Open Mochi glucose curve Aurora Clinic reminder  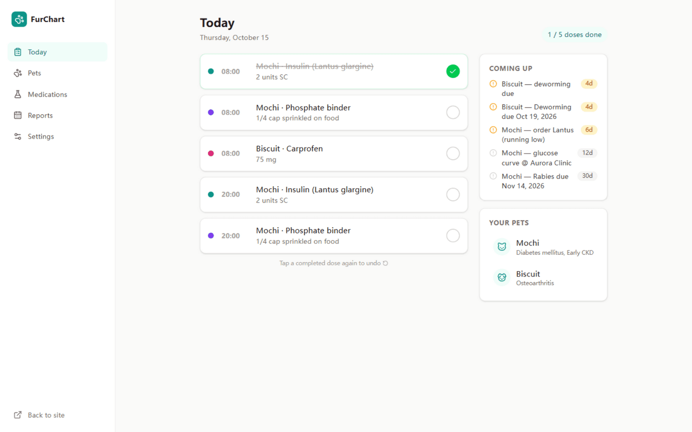click(543, 158)
